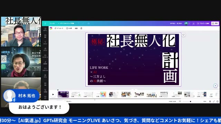Click the アニメート button
221x124 pixels.
59,28
